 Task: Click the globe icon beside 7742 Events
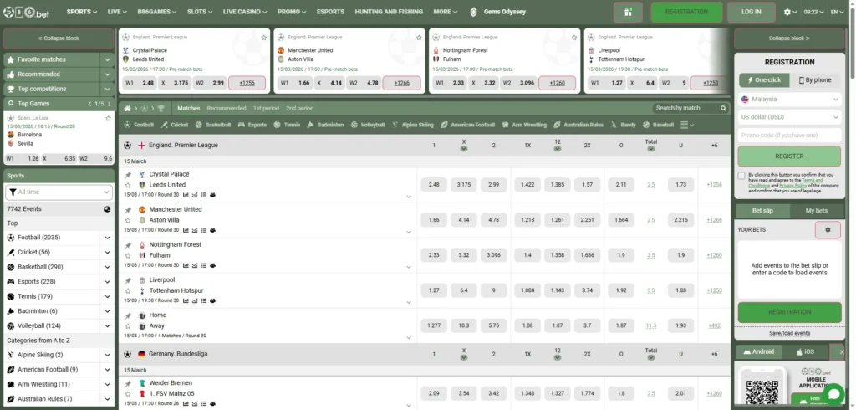coord(108,209)
